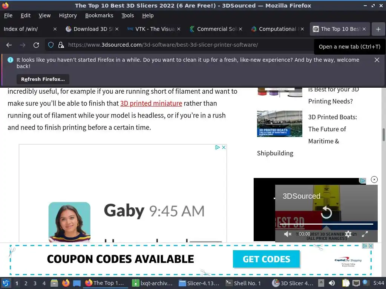Close the Download 3D Slicer tab

(x=117, y=29)
